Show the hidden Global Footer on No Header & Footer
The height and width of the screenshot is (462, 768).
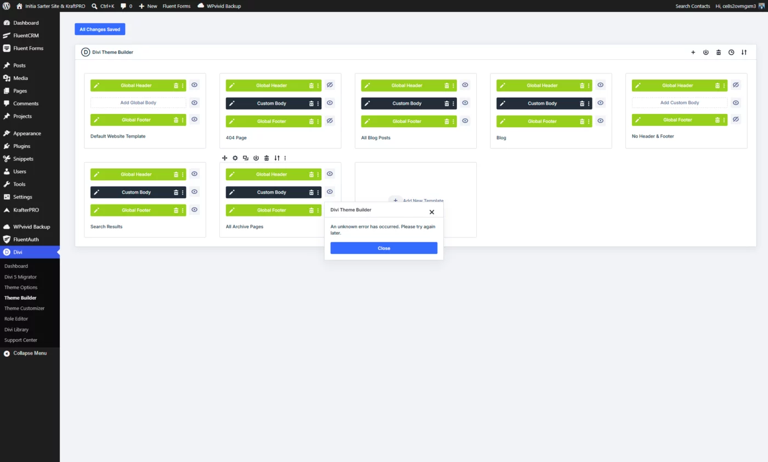[x=736, y=119]
